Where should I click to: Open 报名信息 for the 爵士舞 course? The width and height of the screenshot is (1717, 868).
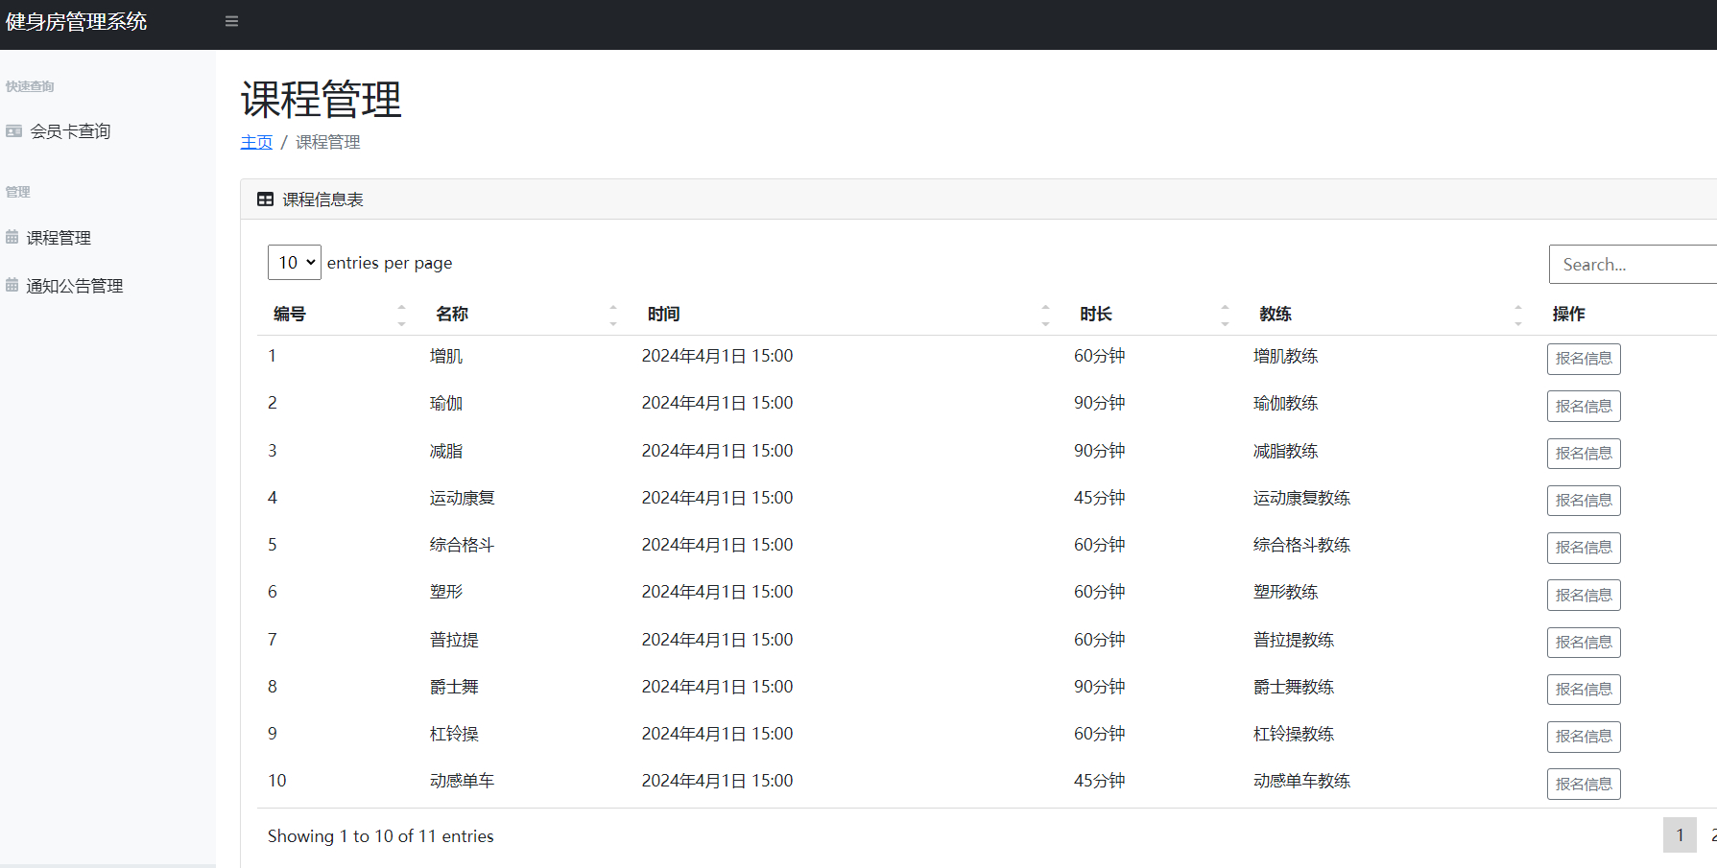tap(1584, 689)
